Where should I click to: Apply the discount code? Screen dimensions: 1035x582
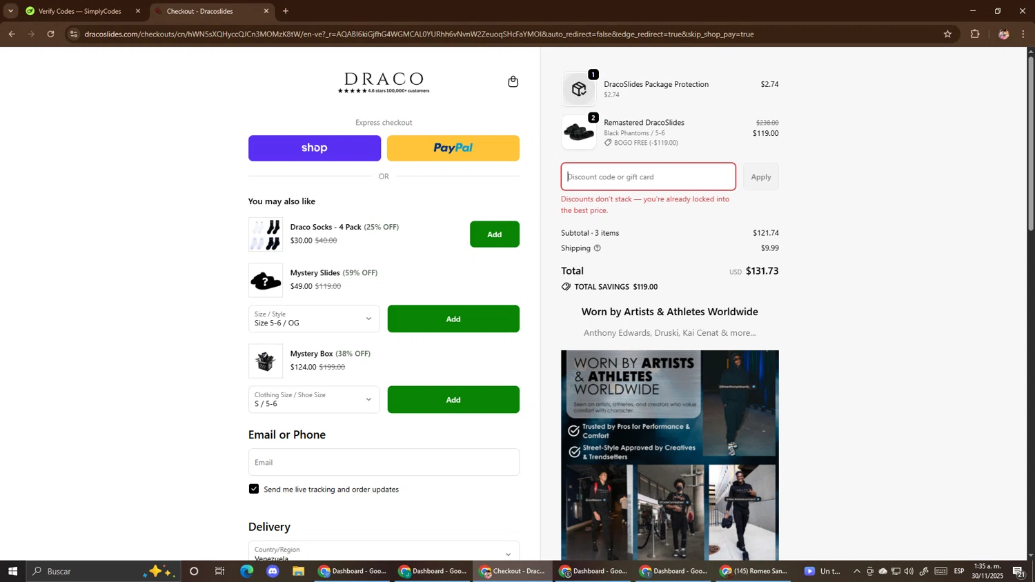(x=761, y=177)
